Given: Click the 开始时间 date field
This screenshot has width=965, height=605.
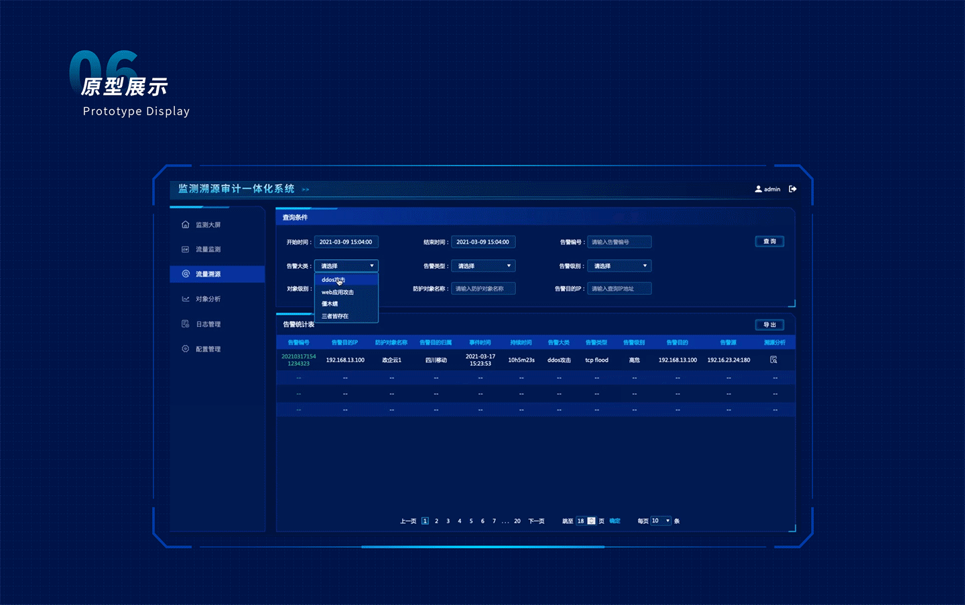Looking at the screenshot, I should (x=346, y=242).
